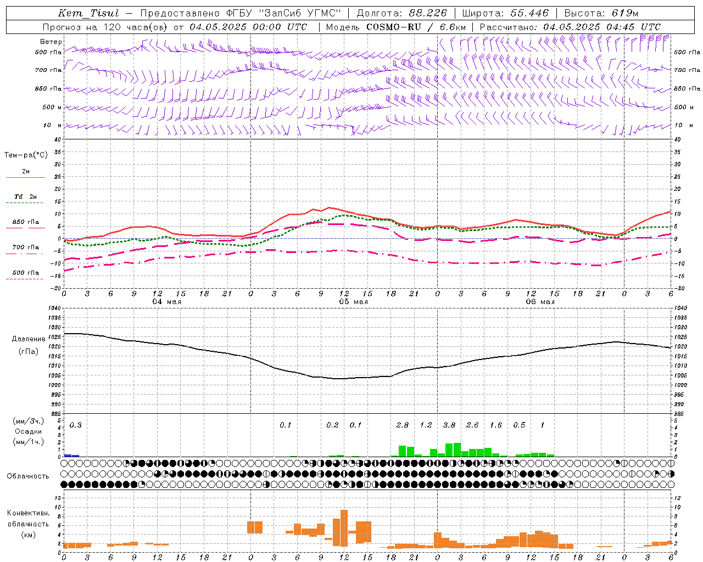Click the Осадки panel label
The width and height of the screenshot is (703, 562).
pyautogui.click(x=29, y=431)
